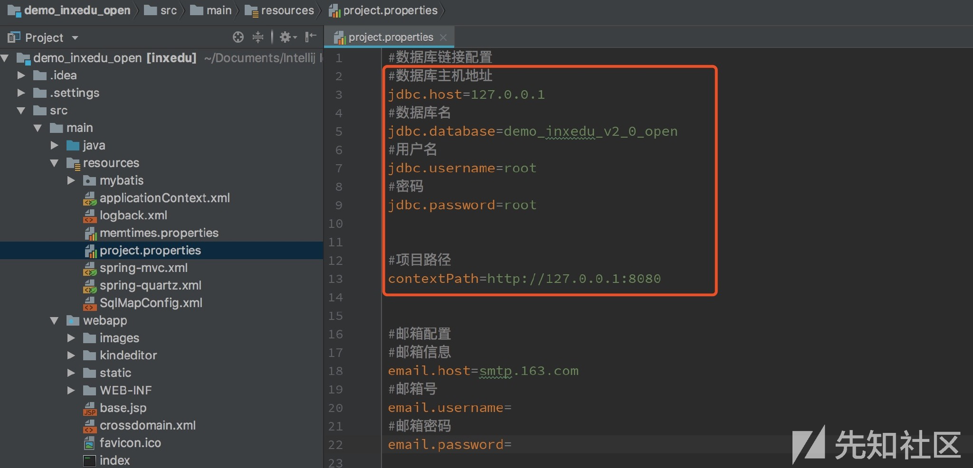This screenshot has height=468, width=973.
Task: Expand the .idea folder
Action: 21,75
